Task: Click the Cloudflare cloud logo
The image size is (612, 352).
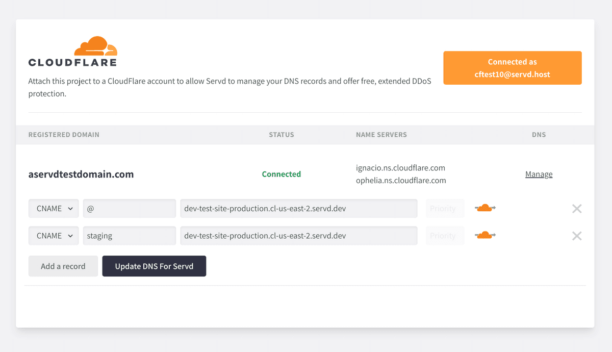Action: click(x=96, y=46)
